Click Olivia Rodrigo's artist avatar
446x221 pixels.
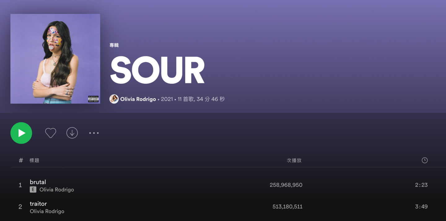click(x=114, y=99)
